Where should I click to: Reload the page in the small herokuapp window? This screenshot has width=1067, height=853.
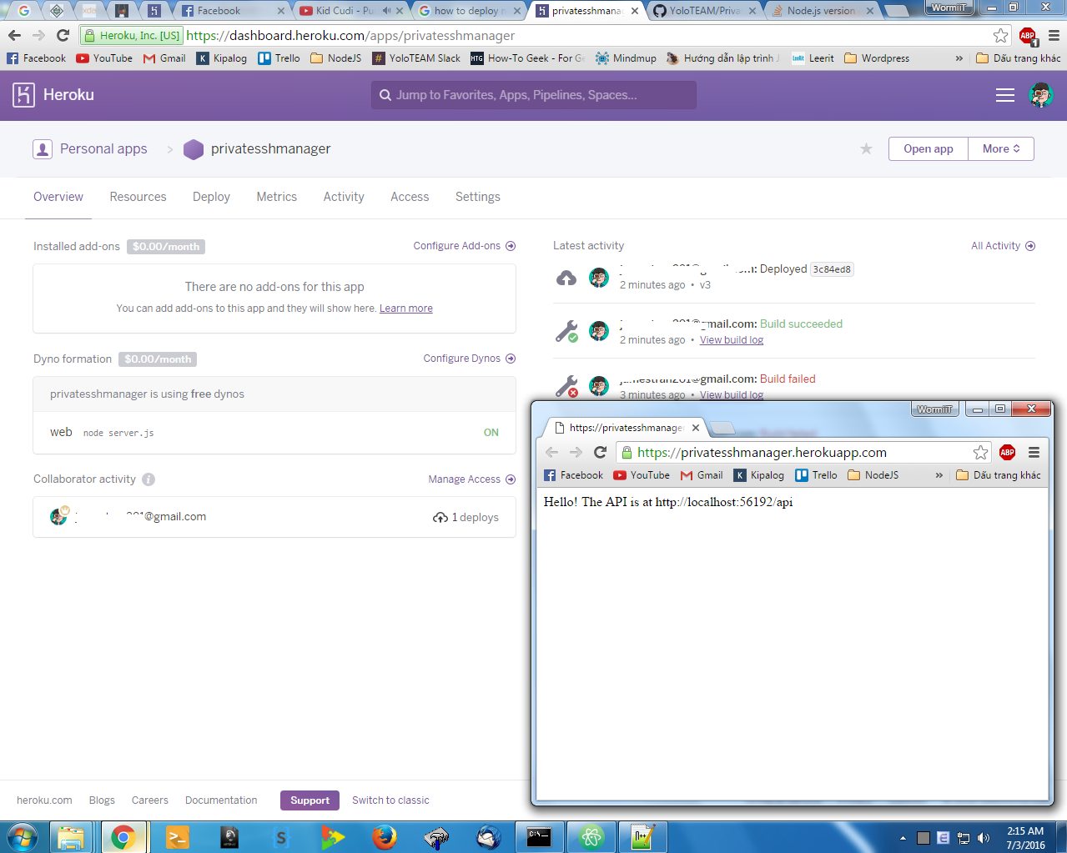click(600, 453)
